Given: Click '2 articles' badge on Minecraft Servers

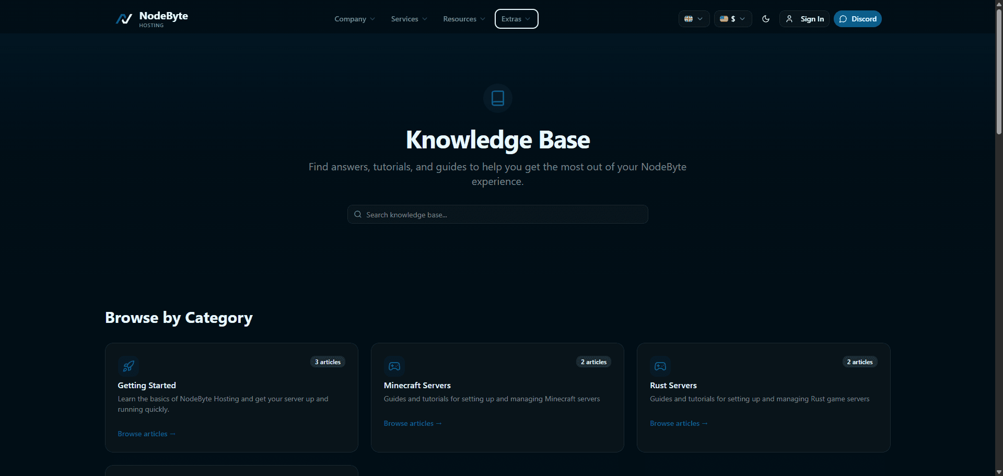Looking at the screenshot, I should [x=593, y=362].
